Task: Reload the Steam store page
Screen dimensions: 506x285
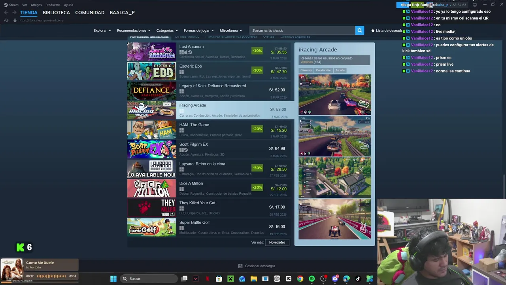Action: point(6,20)
